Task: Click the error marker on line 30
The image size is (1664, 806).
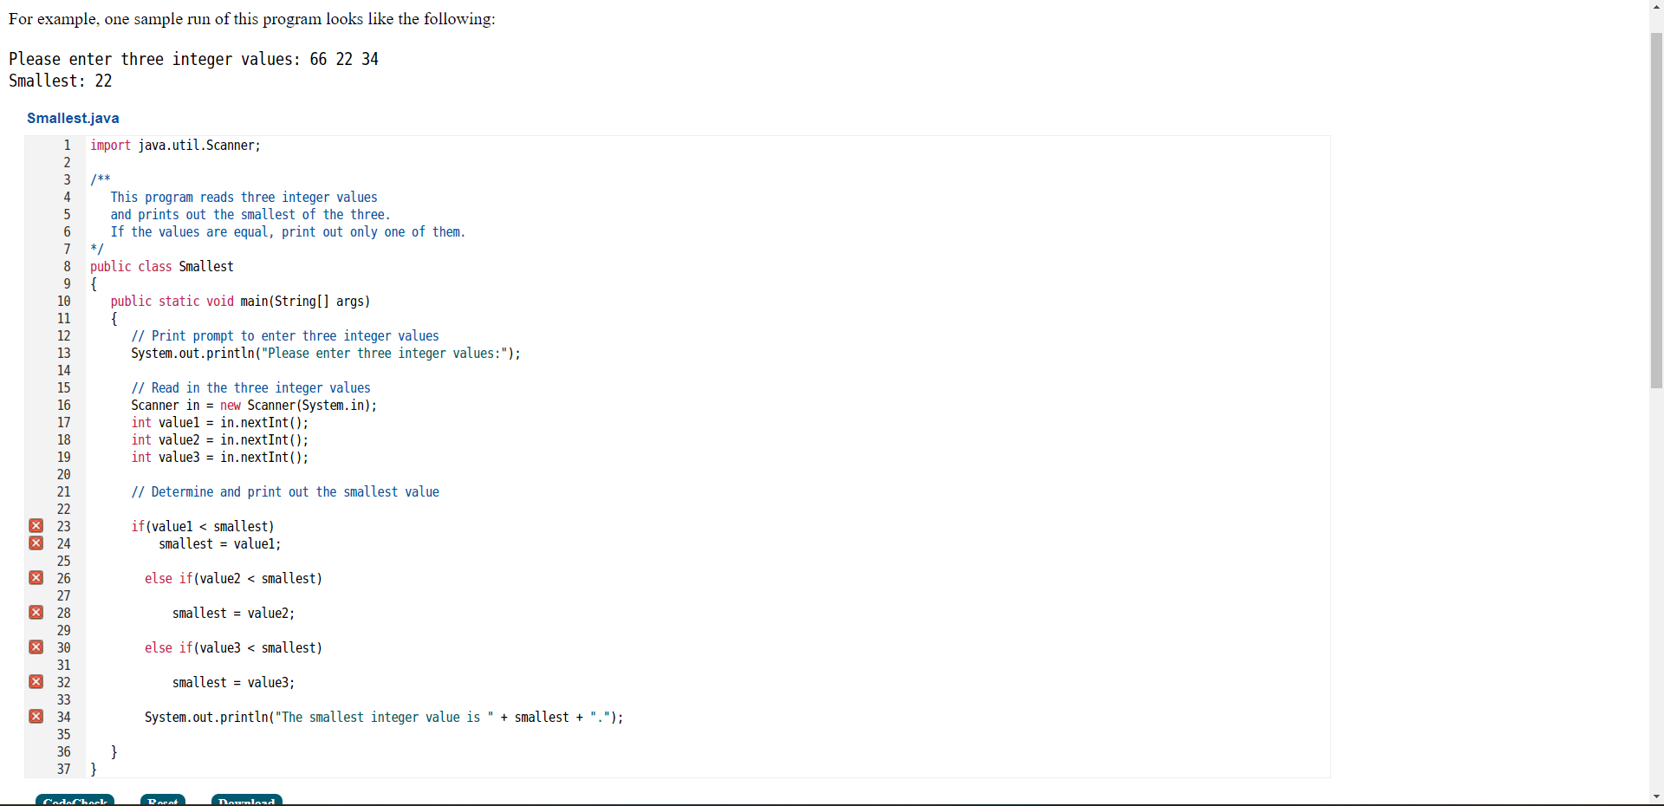Action: coord(36,647)
